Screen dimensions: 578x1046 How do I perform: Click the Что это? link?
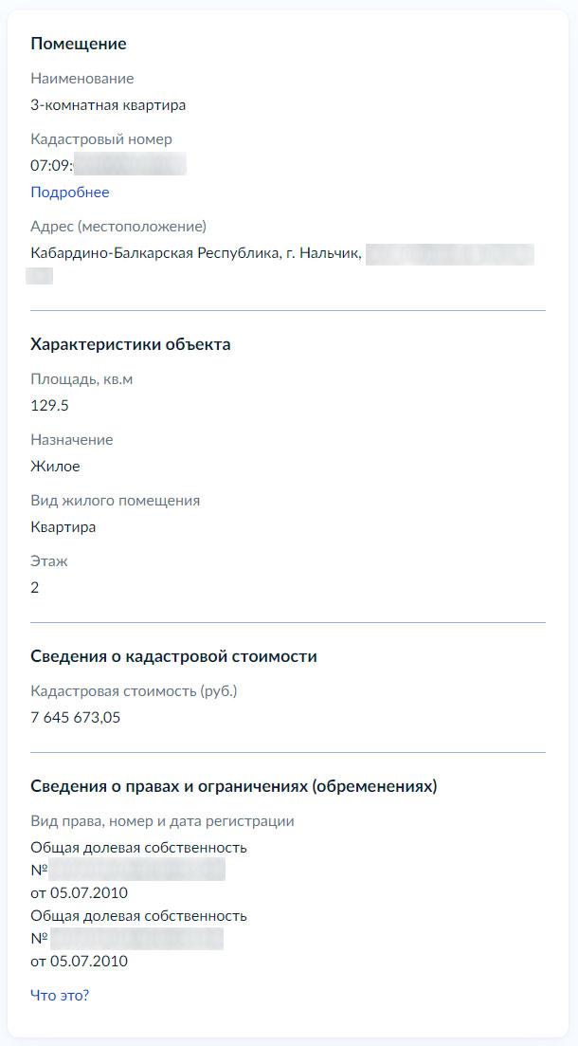click(x=60, y=995)
